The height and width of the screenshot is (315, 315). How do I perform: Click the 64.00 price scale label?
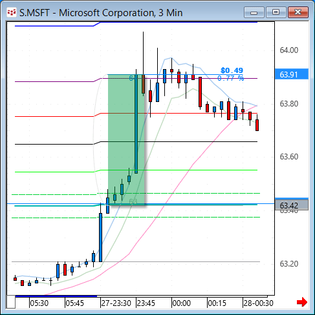pyautogui.click(x=288, y=50)
